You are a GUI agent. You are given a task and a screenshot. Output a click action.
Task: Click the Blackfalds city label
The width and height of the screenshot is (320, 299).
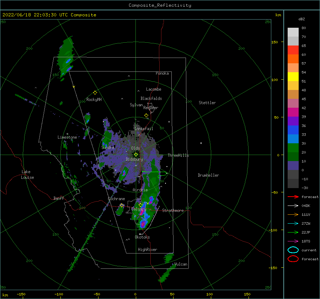pyautogui.click(x=151, y=98)
